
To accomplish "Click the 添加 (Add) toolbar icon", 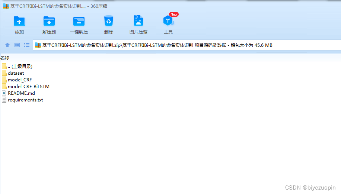I will 19,21.
